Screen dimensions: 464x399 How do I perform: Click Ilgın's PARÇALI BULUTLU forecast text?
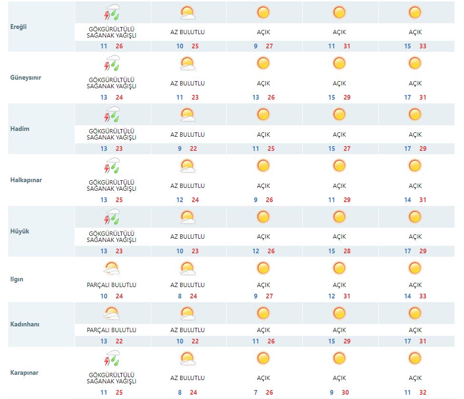[x=112, y=285]
